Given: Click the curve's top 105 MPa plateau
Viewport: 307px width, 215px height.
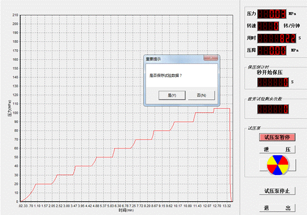Looking at the screenshot, I should coord(222,109).
